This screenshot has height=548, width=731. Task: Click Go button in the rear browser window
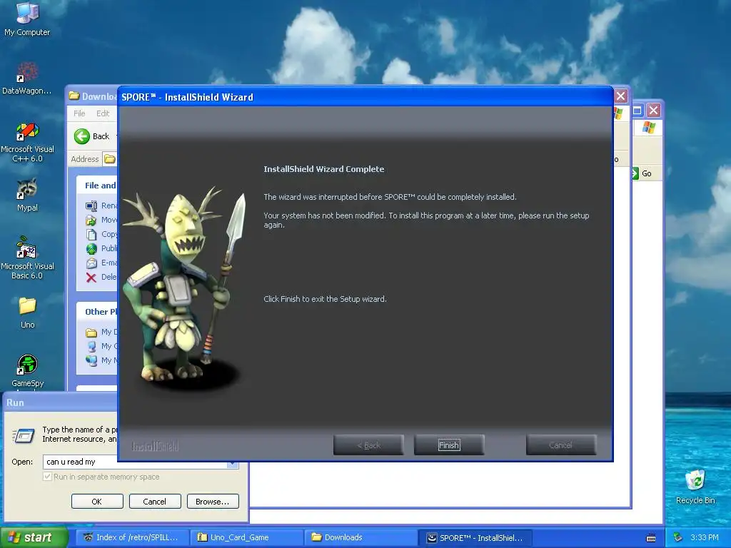tap(642, 173)
